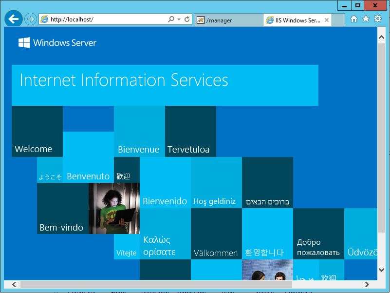Screen dimensions: 390x293
Task: Go back using the Back arrow button
Action: (14, 19)
